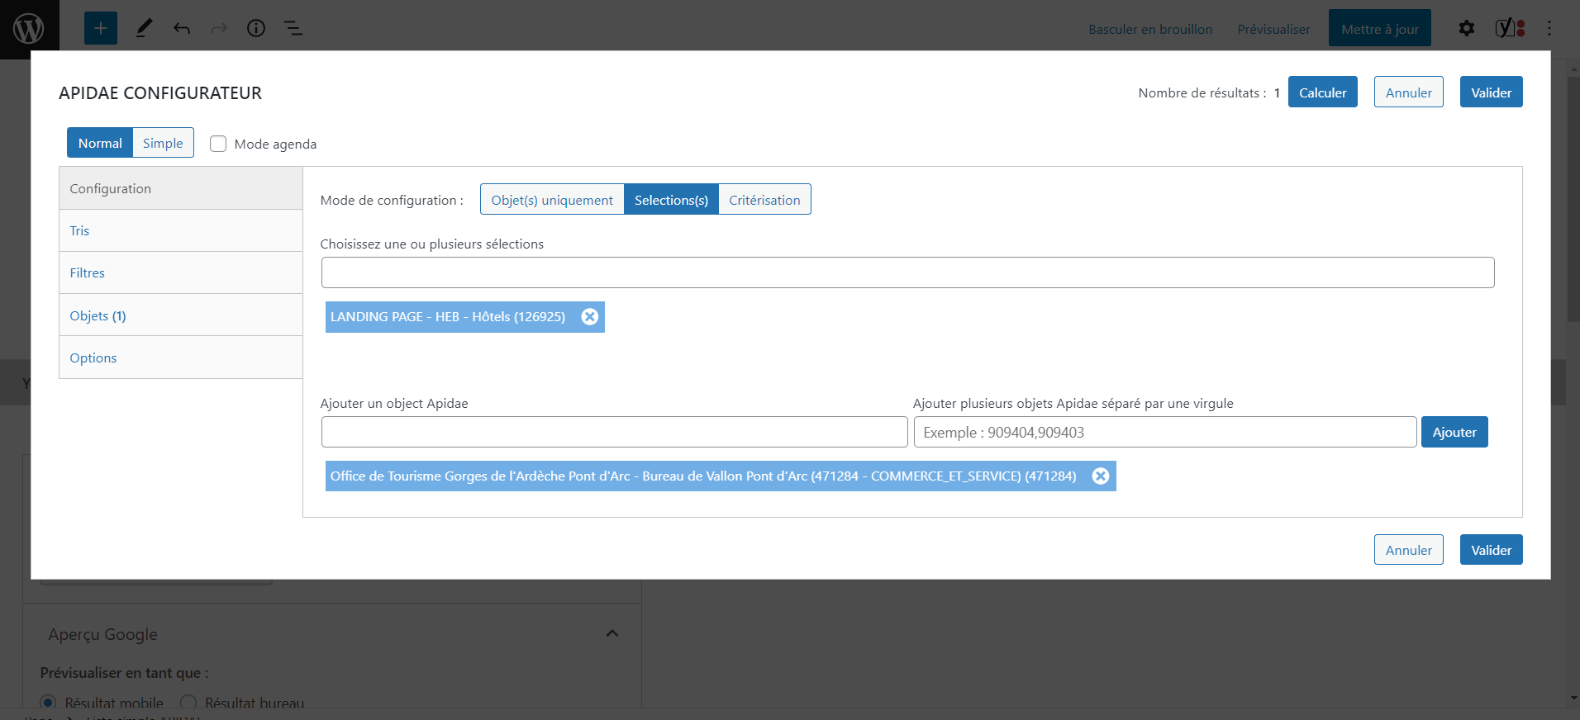Open the Yoast SEO icon
Viewport: 1580px width, 720px height.
[x=1510, y=29]
